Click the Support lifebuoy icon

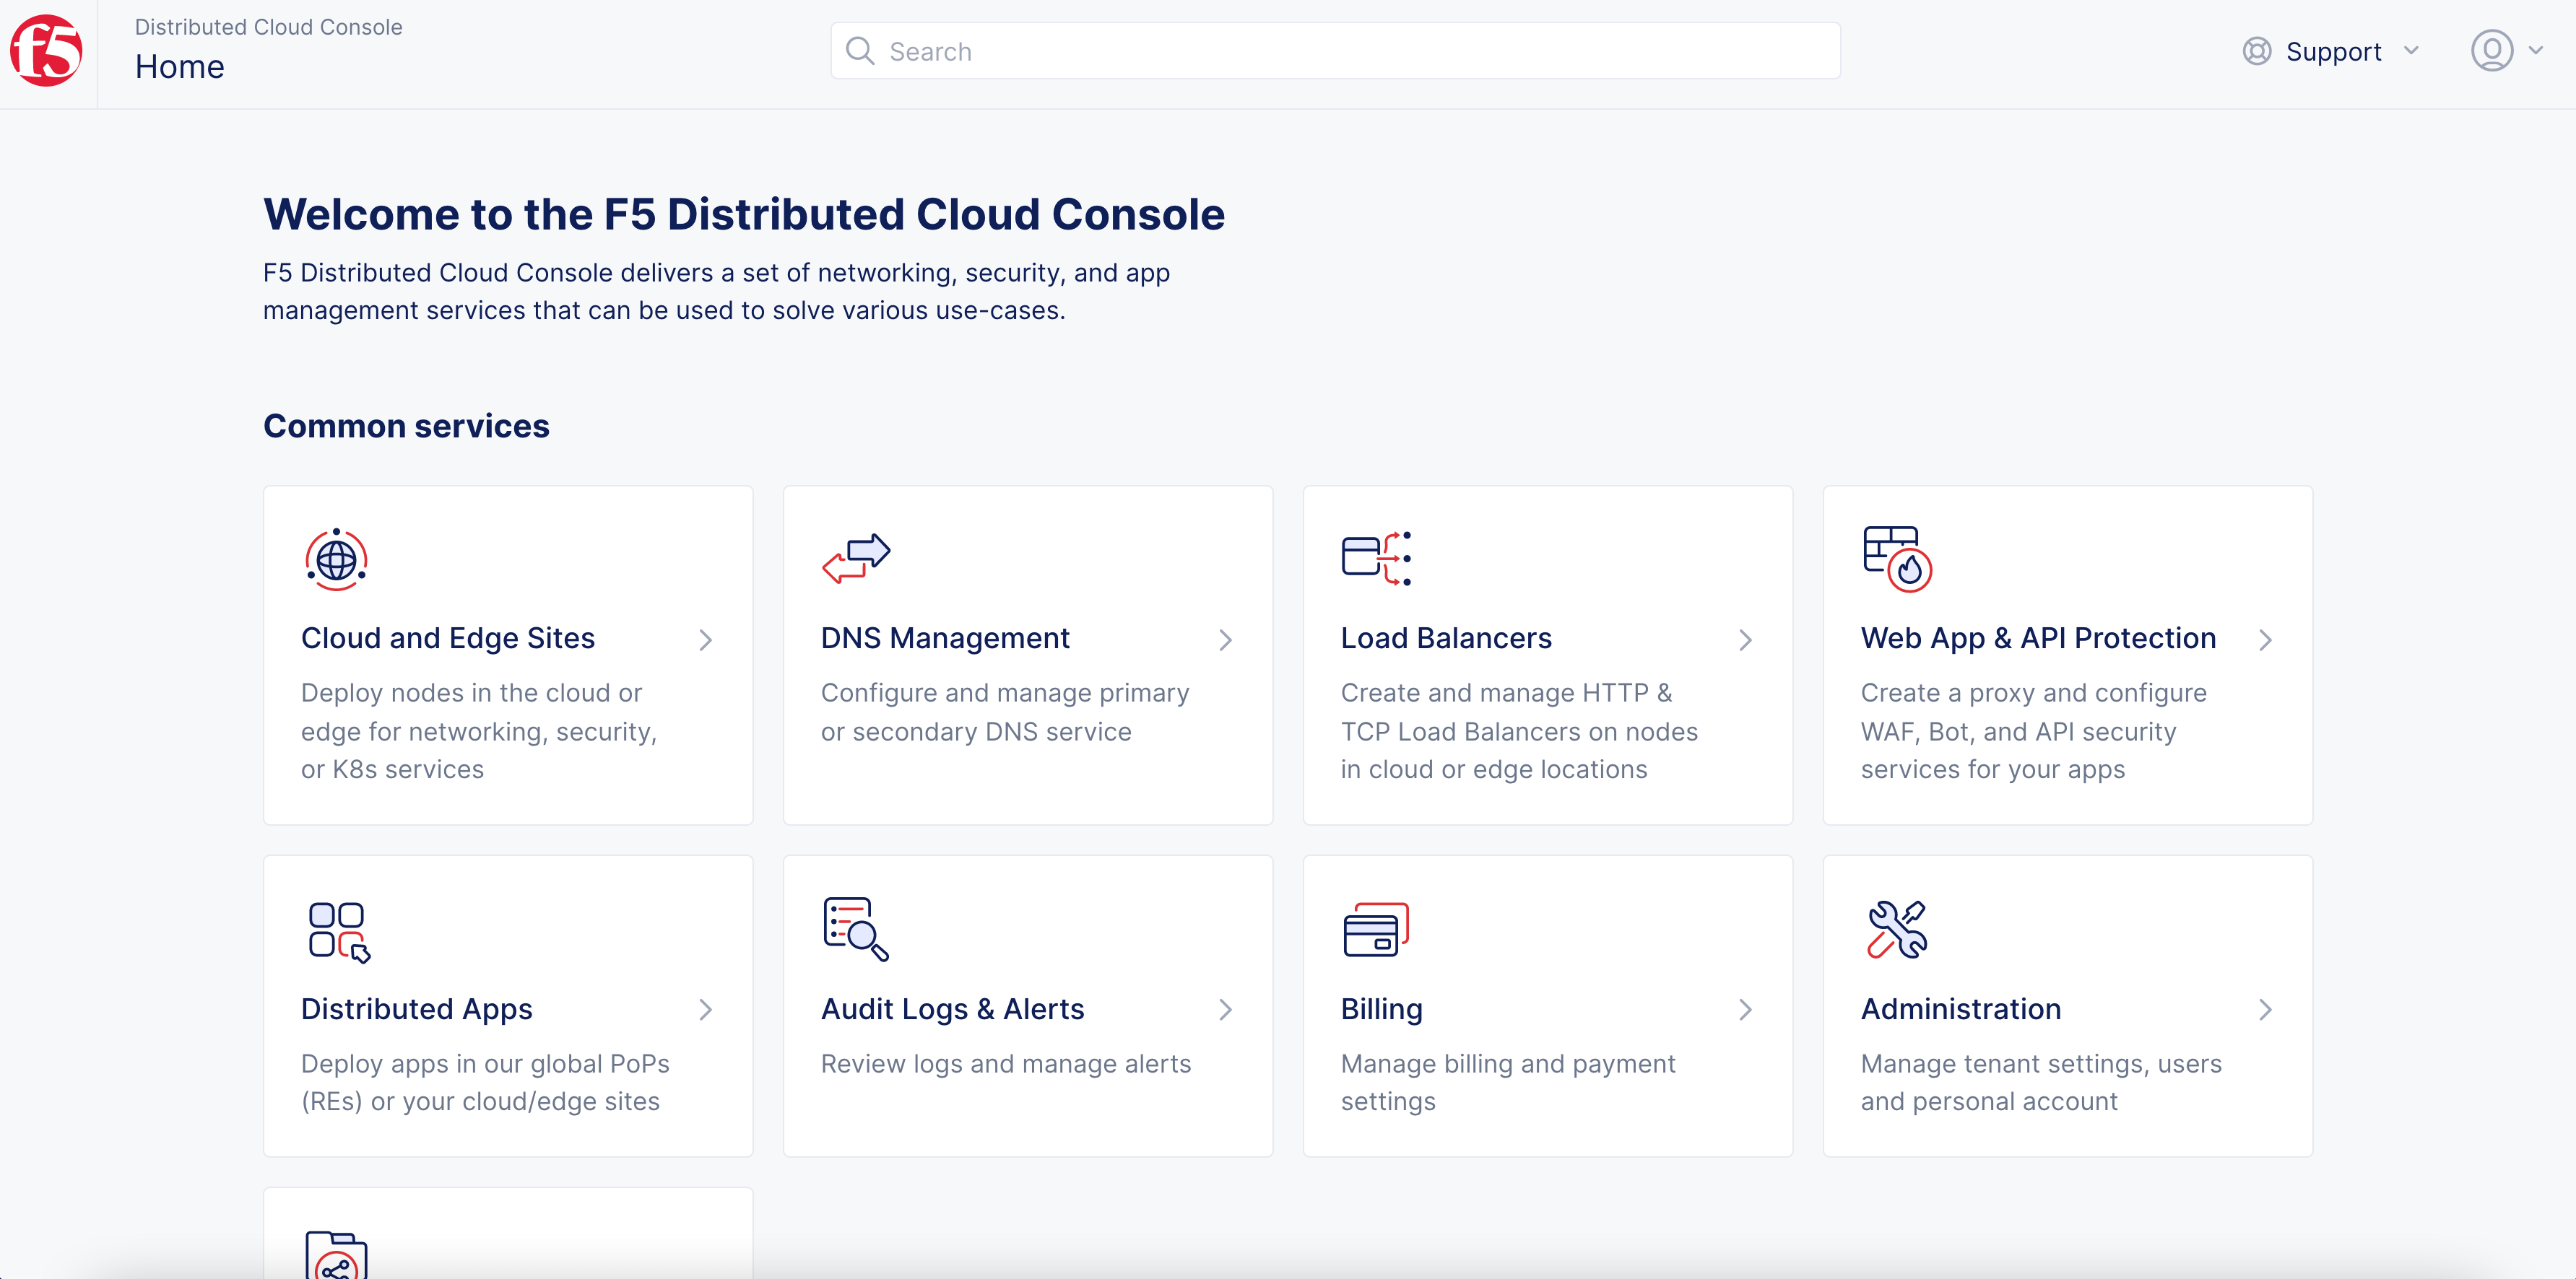tap(2257, 51)
